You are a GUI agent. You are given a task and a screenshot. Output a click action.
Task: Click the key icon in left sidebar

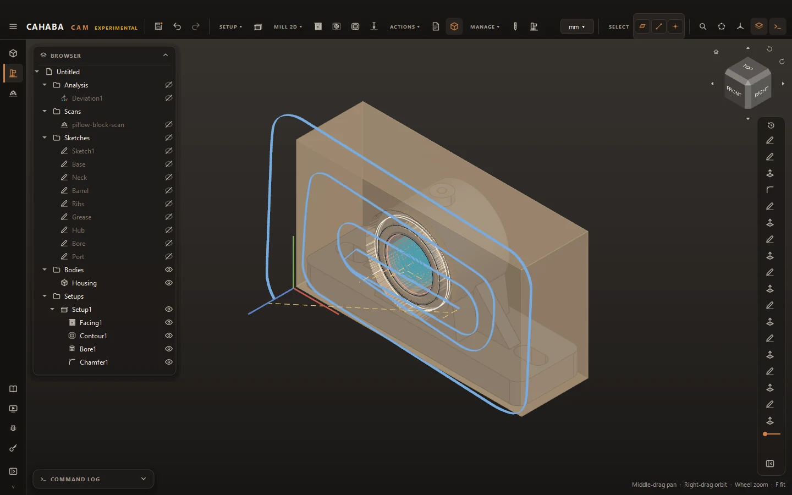[13, 448]
